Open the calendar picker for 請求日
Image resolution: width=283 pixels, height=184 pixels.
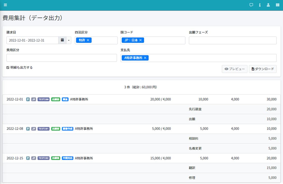(62, 40)
